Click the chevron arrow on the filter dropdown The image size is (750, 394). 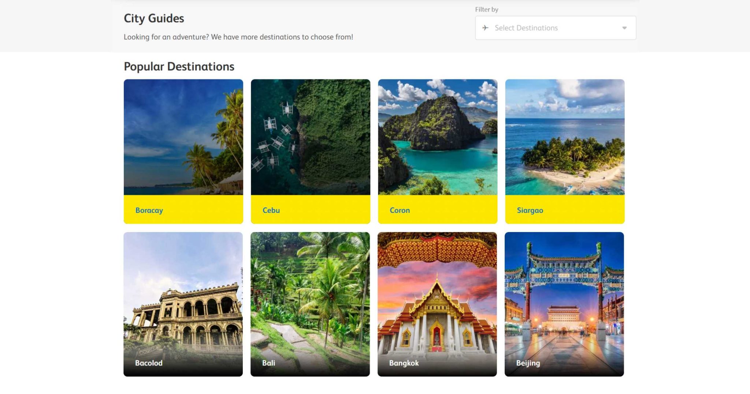[625, 27]
